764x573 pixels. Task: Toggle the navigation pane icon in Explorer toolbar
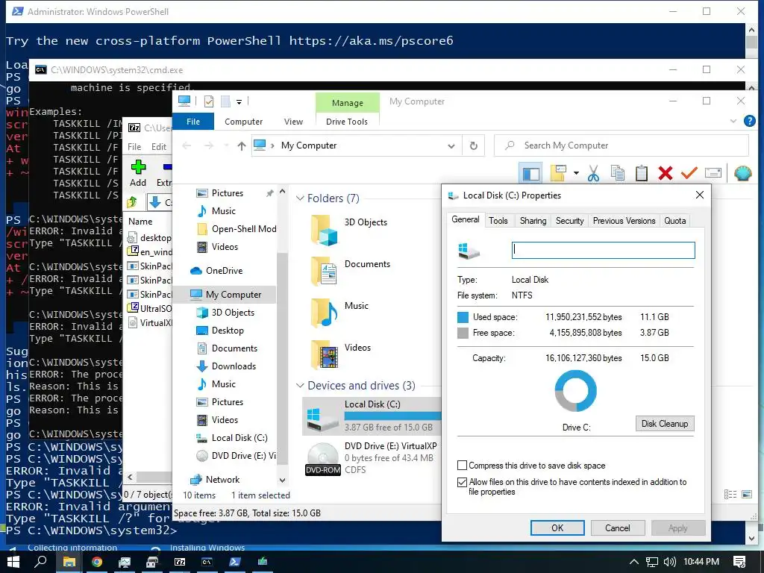pos(530,173)
